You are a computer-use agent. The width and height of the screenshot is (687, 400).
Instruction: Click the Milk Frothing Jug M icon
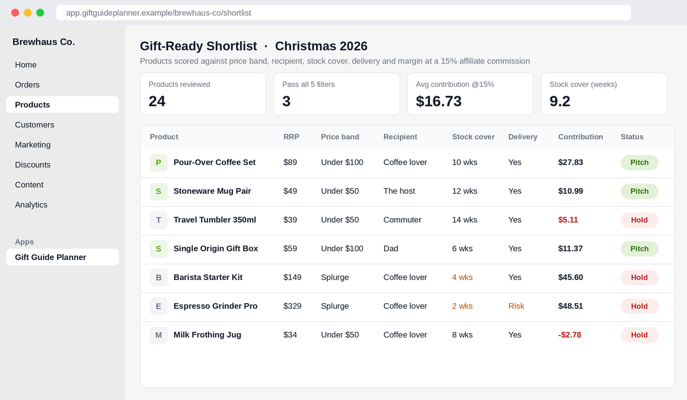point(159,334)
